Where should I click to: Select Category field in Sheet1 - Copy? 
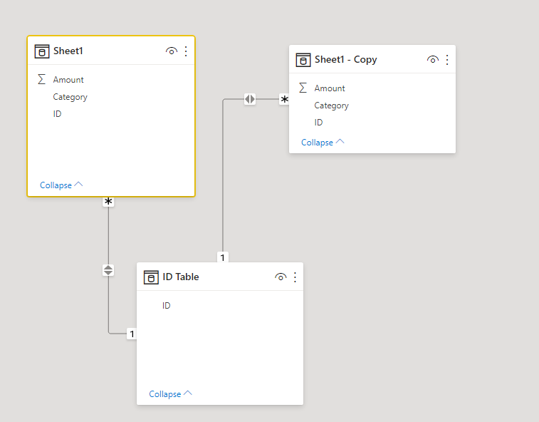pyautogui.click(x=331, y=105)
